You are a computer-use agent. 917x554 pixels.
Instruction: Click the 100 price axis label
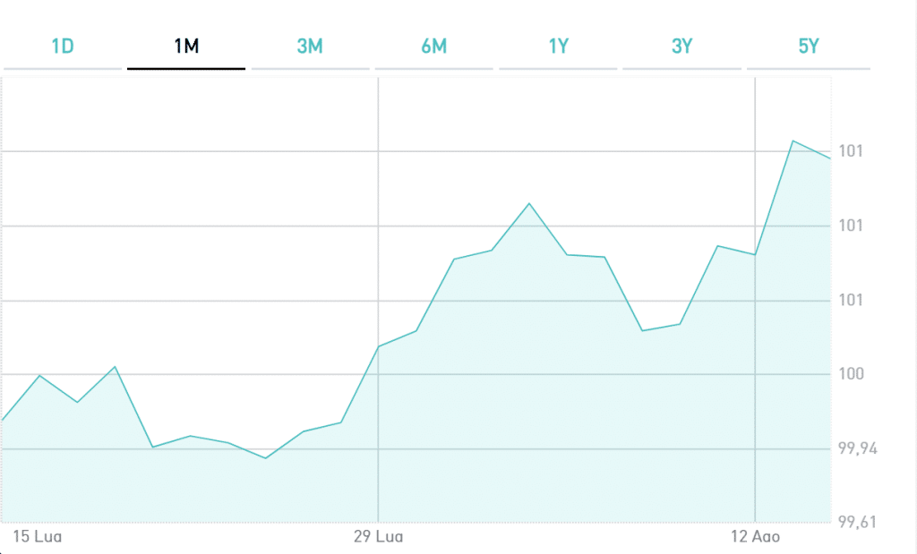(852, 374)
